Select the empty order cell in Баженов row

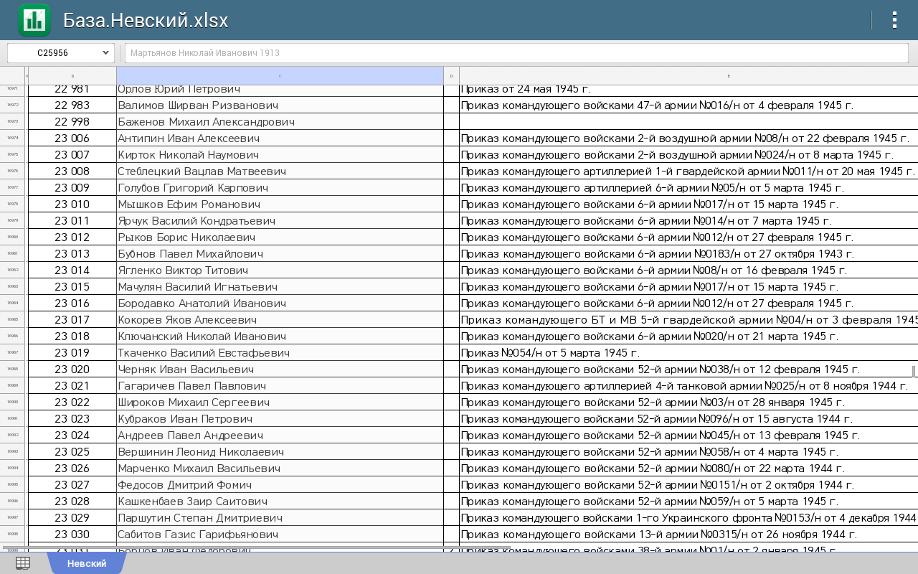click(x=688, y=122)
